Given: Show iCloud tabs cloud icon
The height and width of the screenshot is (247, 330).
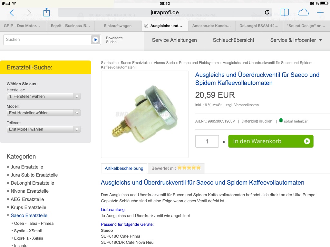Looking at the screenshot, I should click(x=303, y=13).
